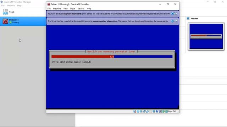Minimize the Debian 11 VM window
The height and width of the screenshot is (127, 227).
coord(160,4)
